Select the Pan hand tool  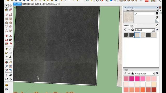[11, 62]
